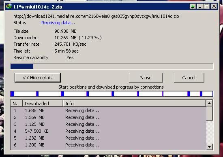Select connection row 1 with 1.688 MB
This screenshot has height=157, width=223.
[x=108, y=110]
